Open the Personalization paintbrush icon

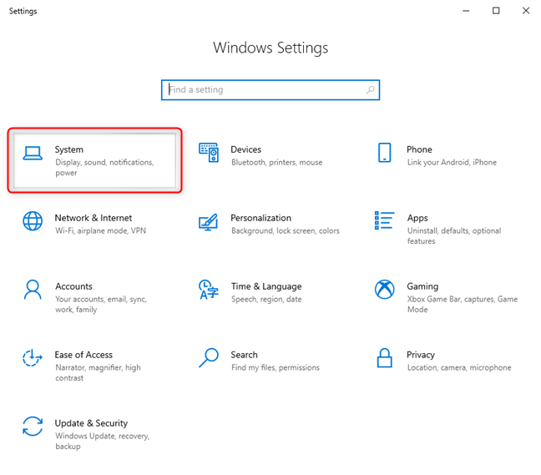pyautogui.click(x=208, y=222)
